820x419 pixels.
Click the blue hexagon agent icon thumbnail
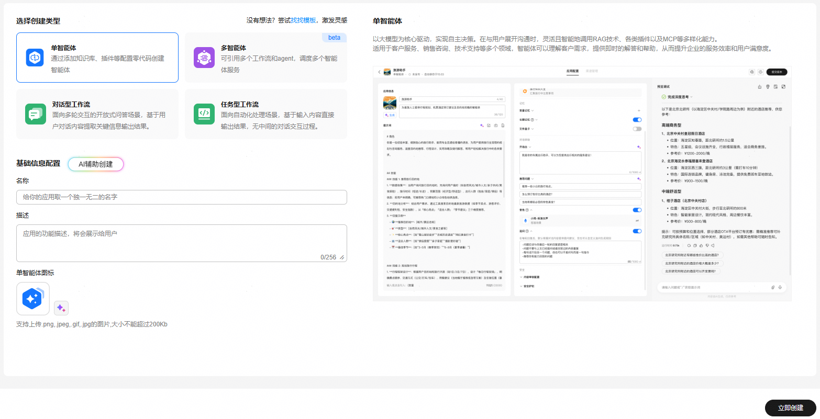(x=32, y=299)
